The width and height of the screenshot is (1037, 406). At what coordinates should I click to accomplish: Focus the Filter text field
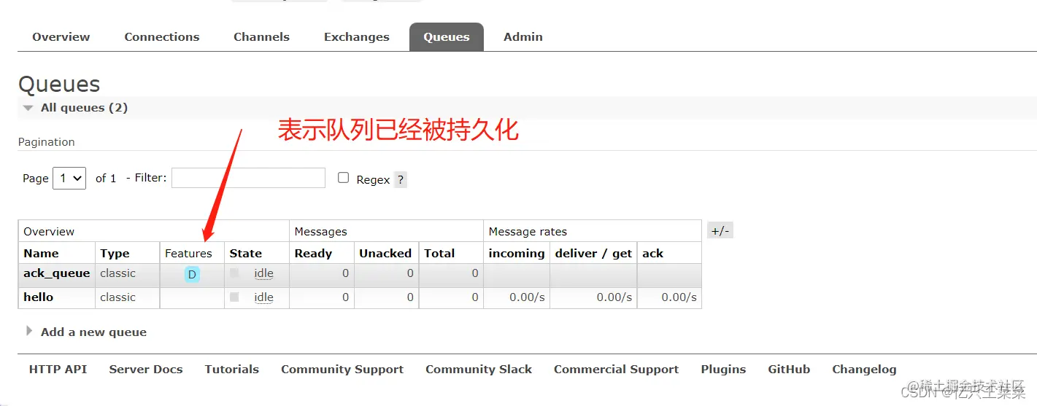248,178
